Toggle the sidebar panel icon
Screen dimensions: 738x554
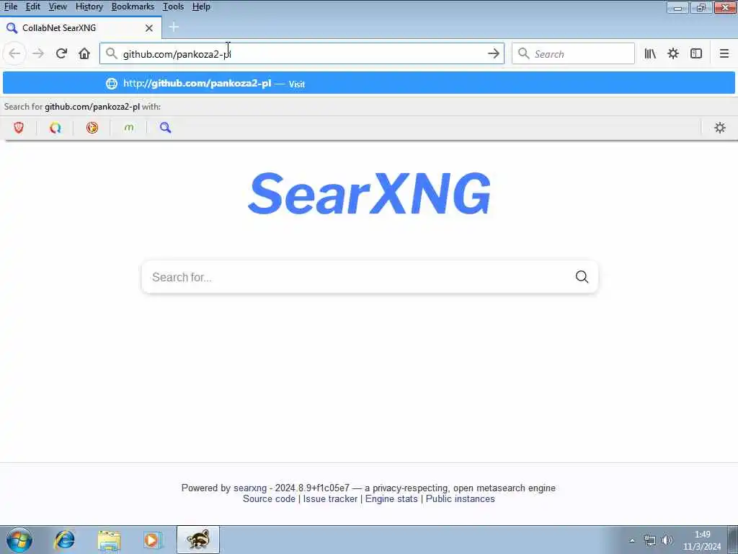pyautogui.click(x=696, y=53)
